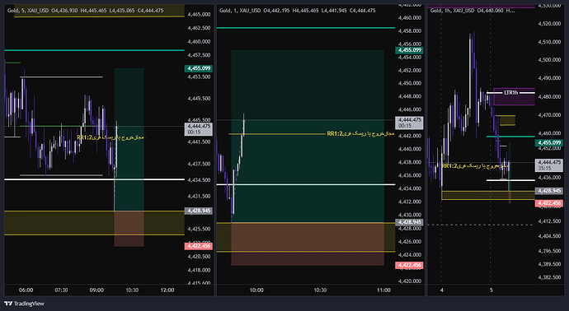Screen dimensions: 569x311
Task: Click open value O4,436.930 in the 5-minute legend
Action: [64, 11]
